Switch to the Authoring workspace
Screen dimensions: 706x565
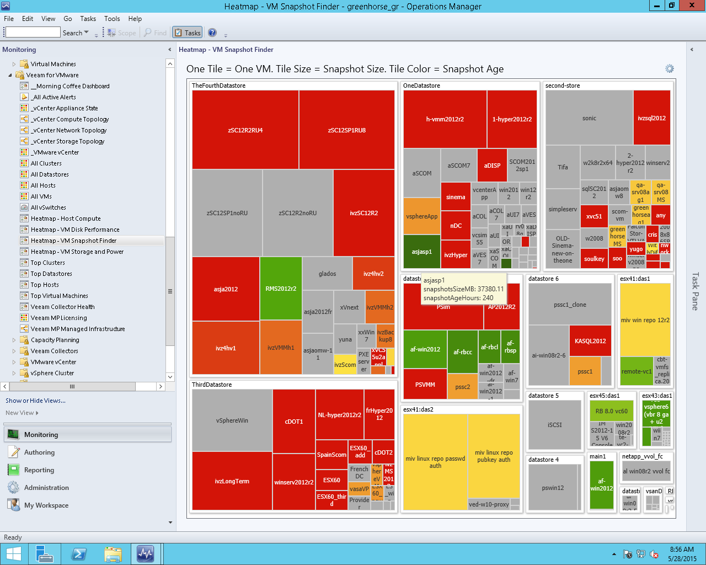88,452
